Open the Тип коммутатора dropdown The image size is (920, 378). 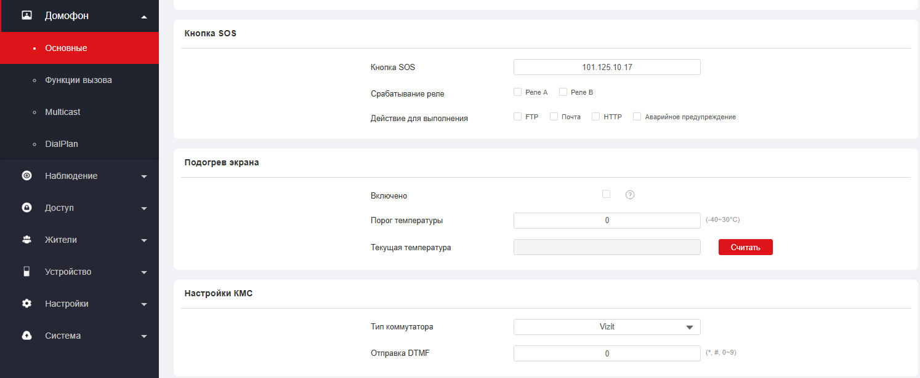click(607, 327)
